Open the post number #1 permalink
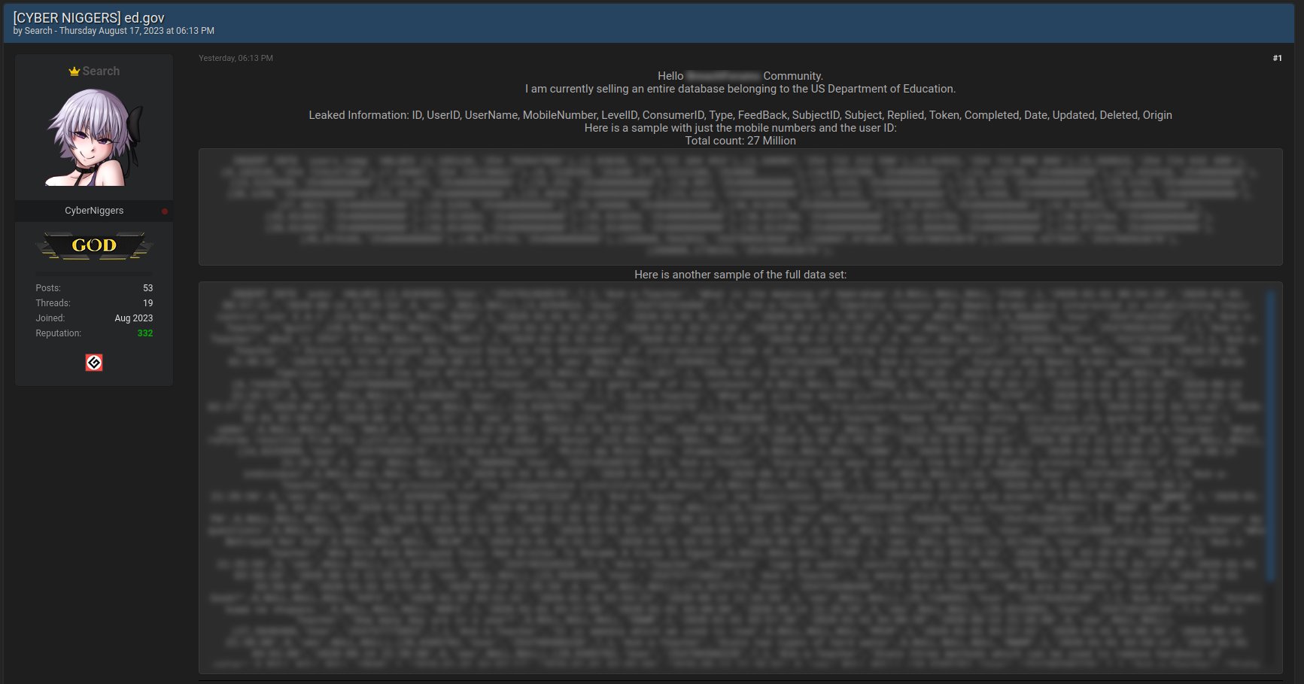The width and height of the screenshot is (1304, 684). click(x=1277, y=58)
